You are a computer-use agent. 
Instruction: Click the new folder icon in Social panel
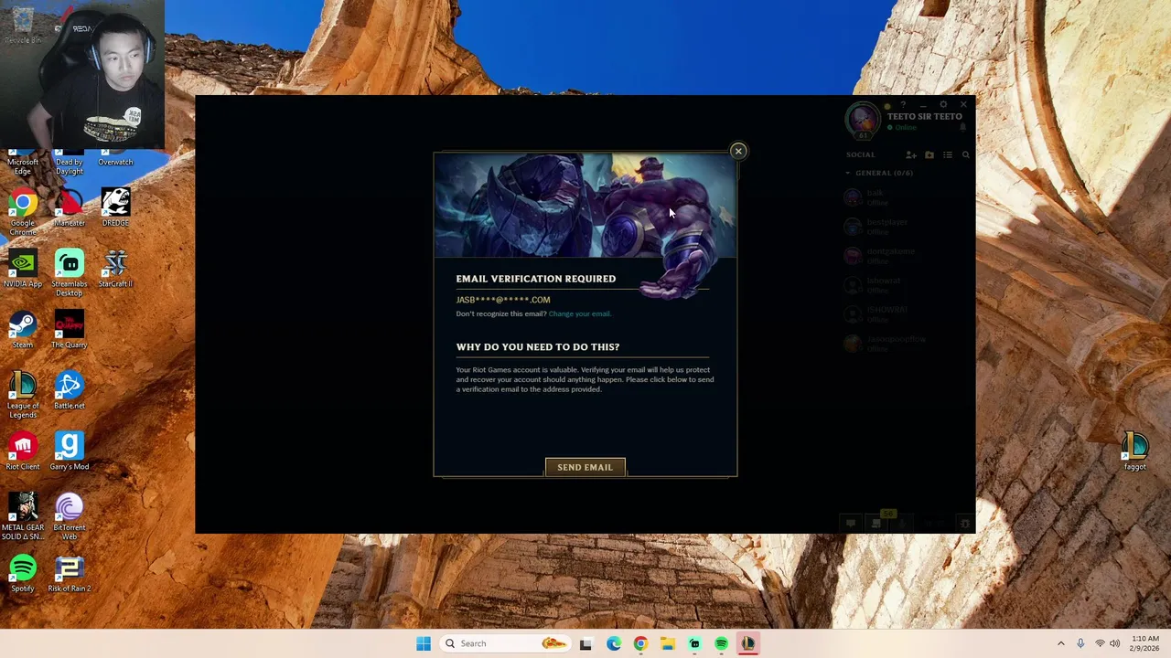point(929,155)
